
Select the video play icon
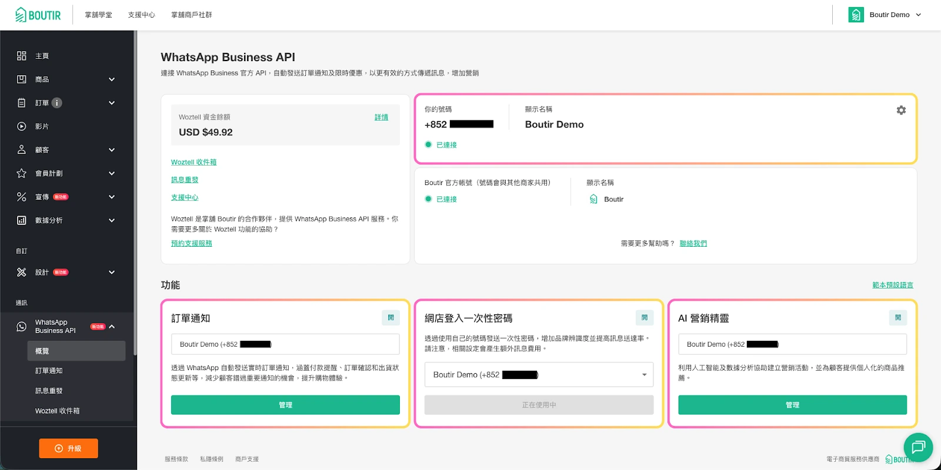pos(22,126)
